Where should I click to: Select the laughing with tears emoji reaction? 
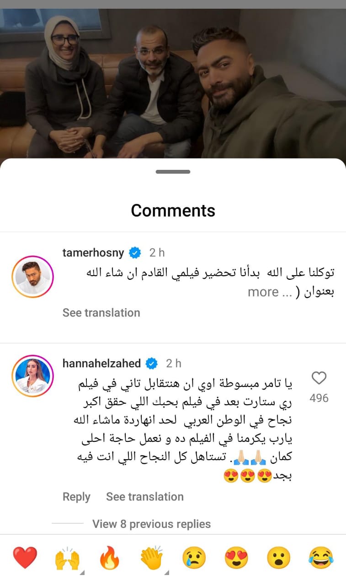(321, 558)
